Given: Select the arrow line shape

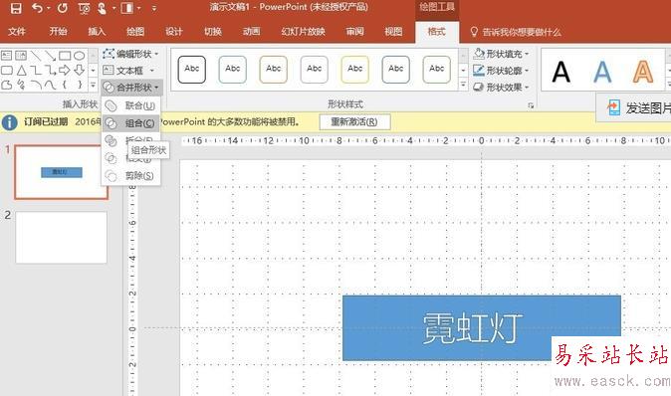Looking at the screenshot, I should pos(51,56).
